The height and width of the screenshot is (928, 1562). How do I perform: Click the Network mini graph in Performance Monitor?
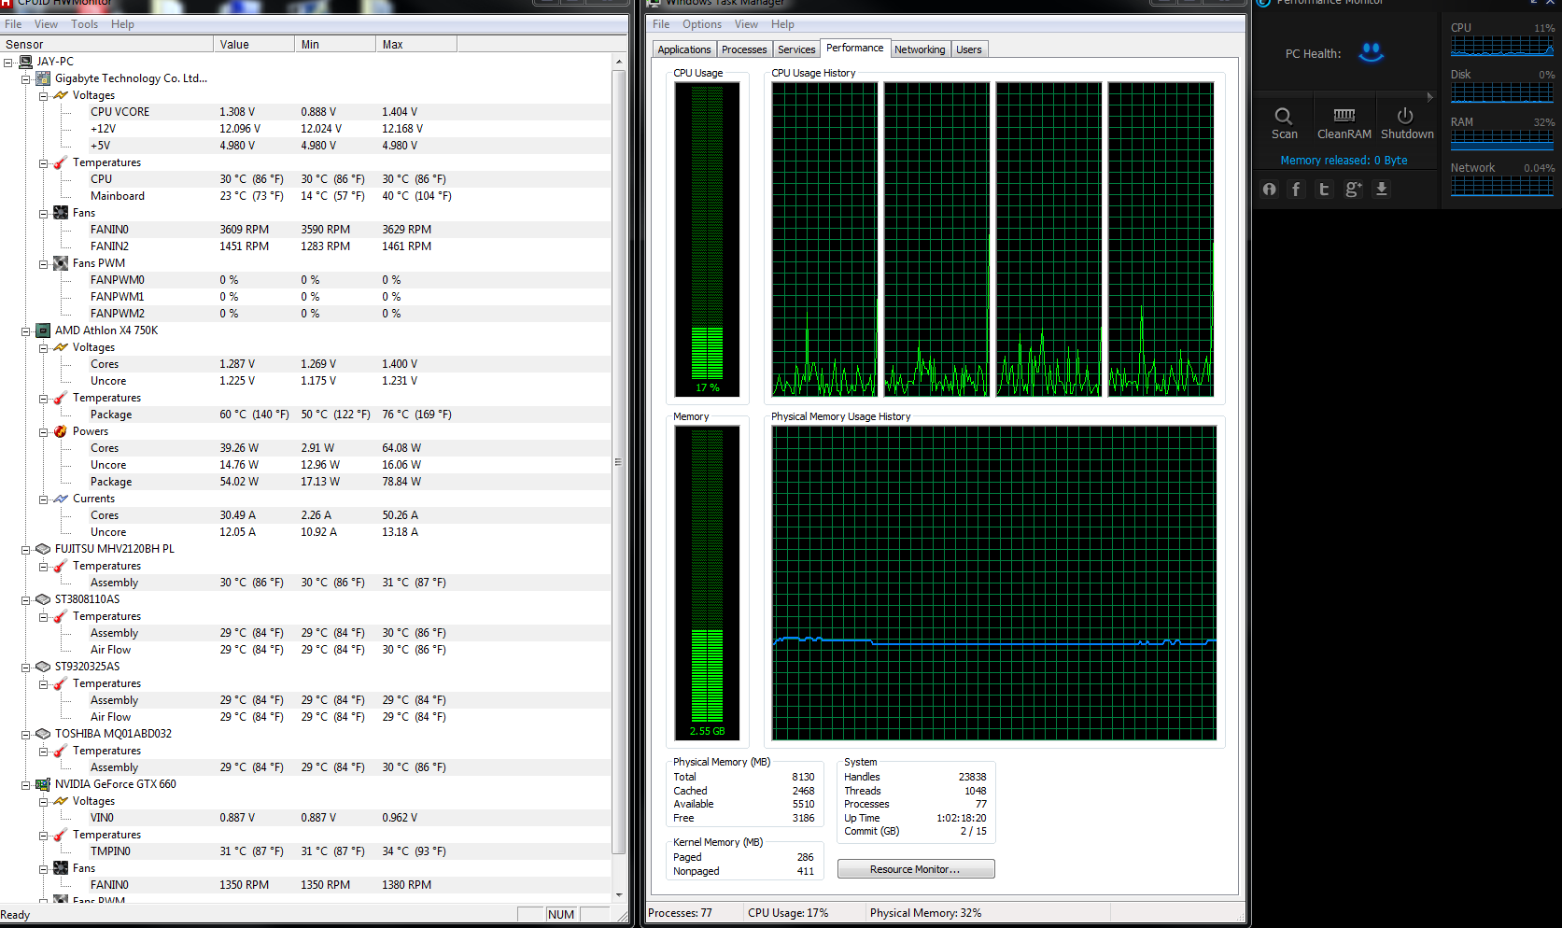point(1502,186)
